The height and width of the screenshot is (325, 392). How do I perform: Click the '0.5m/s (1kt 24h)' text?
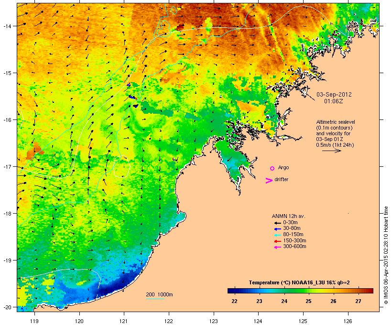coord(335,145)
